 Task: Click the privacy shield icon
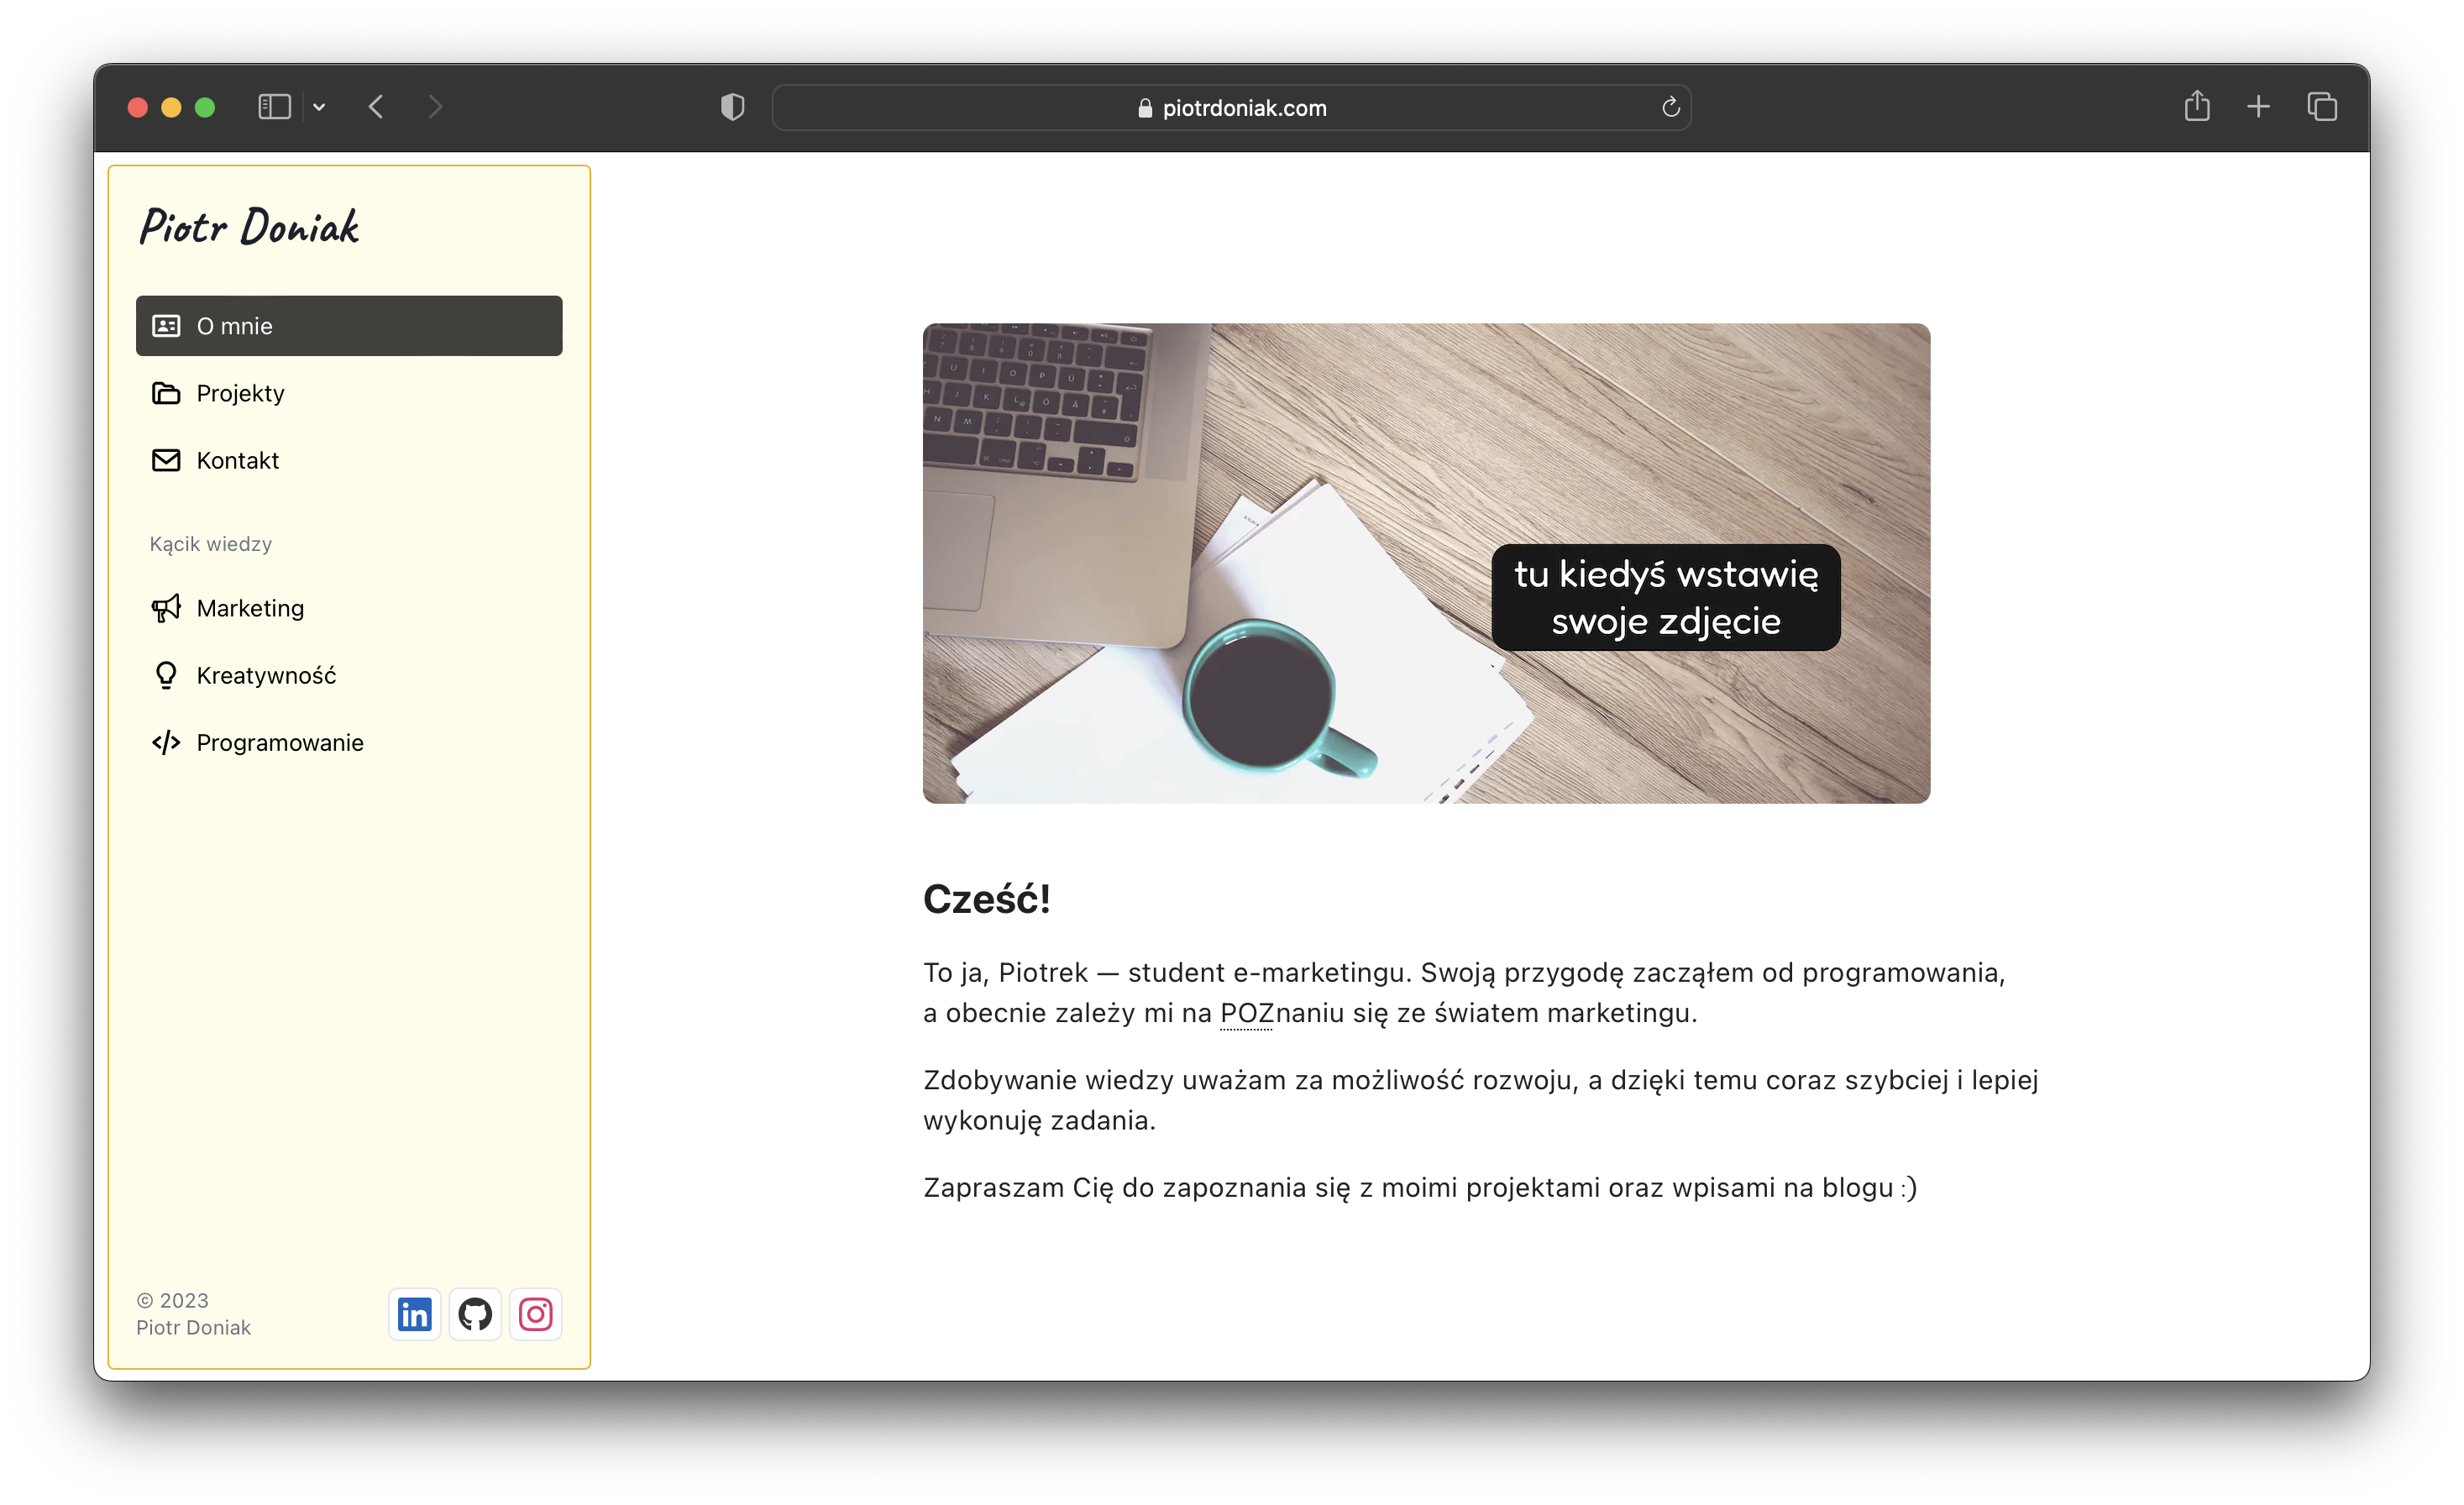[x=732, y=107]
